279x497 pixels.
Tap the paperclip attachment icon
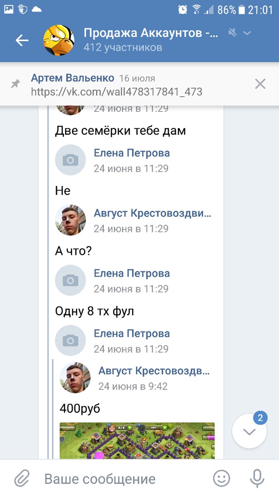22,479
